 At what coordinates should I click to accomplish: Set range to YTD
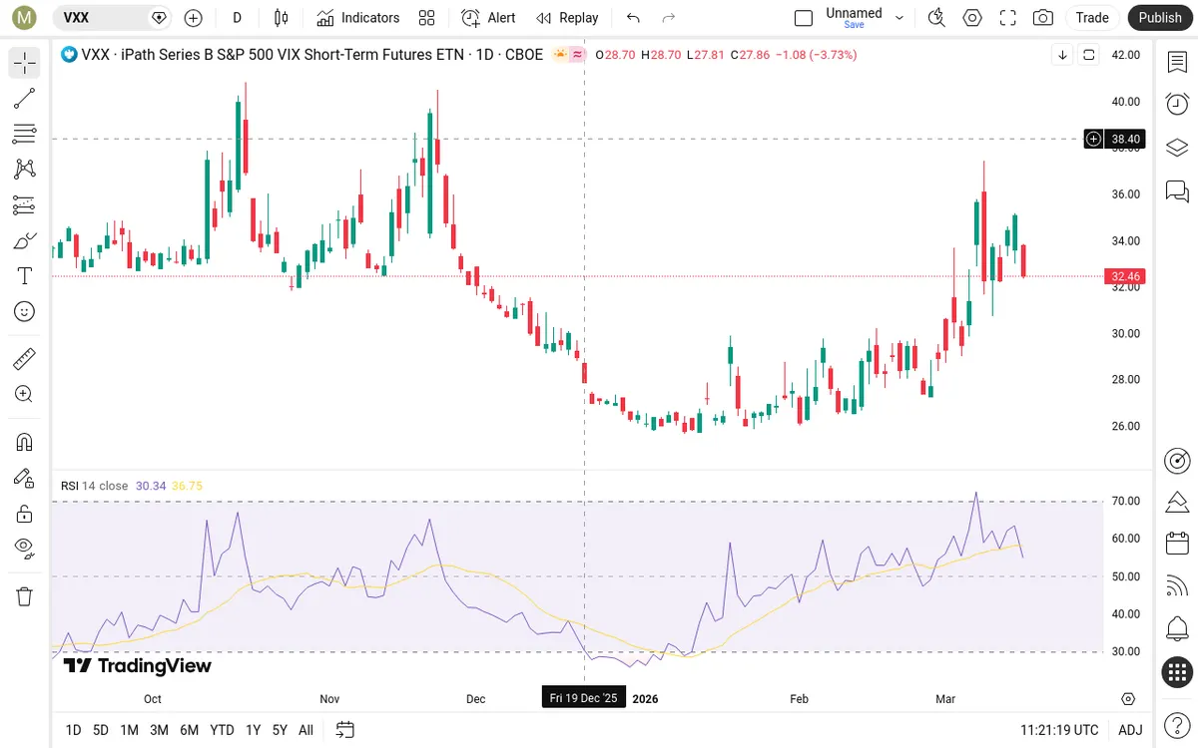(222, 730)
